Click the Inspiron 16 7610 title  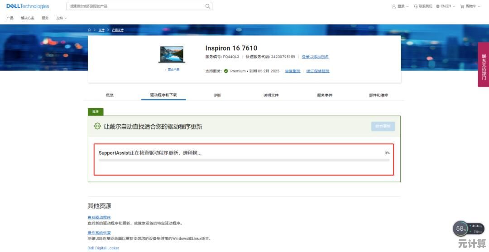pyautogui.click(x=231, y=48)
